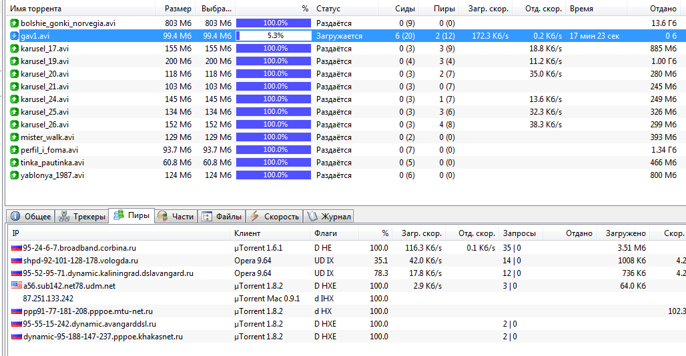
Task: Click flag icon for vologda.ru peer
Action: (x=17, y=261)
